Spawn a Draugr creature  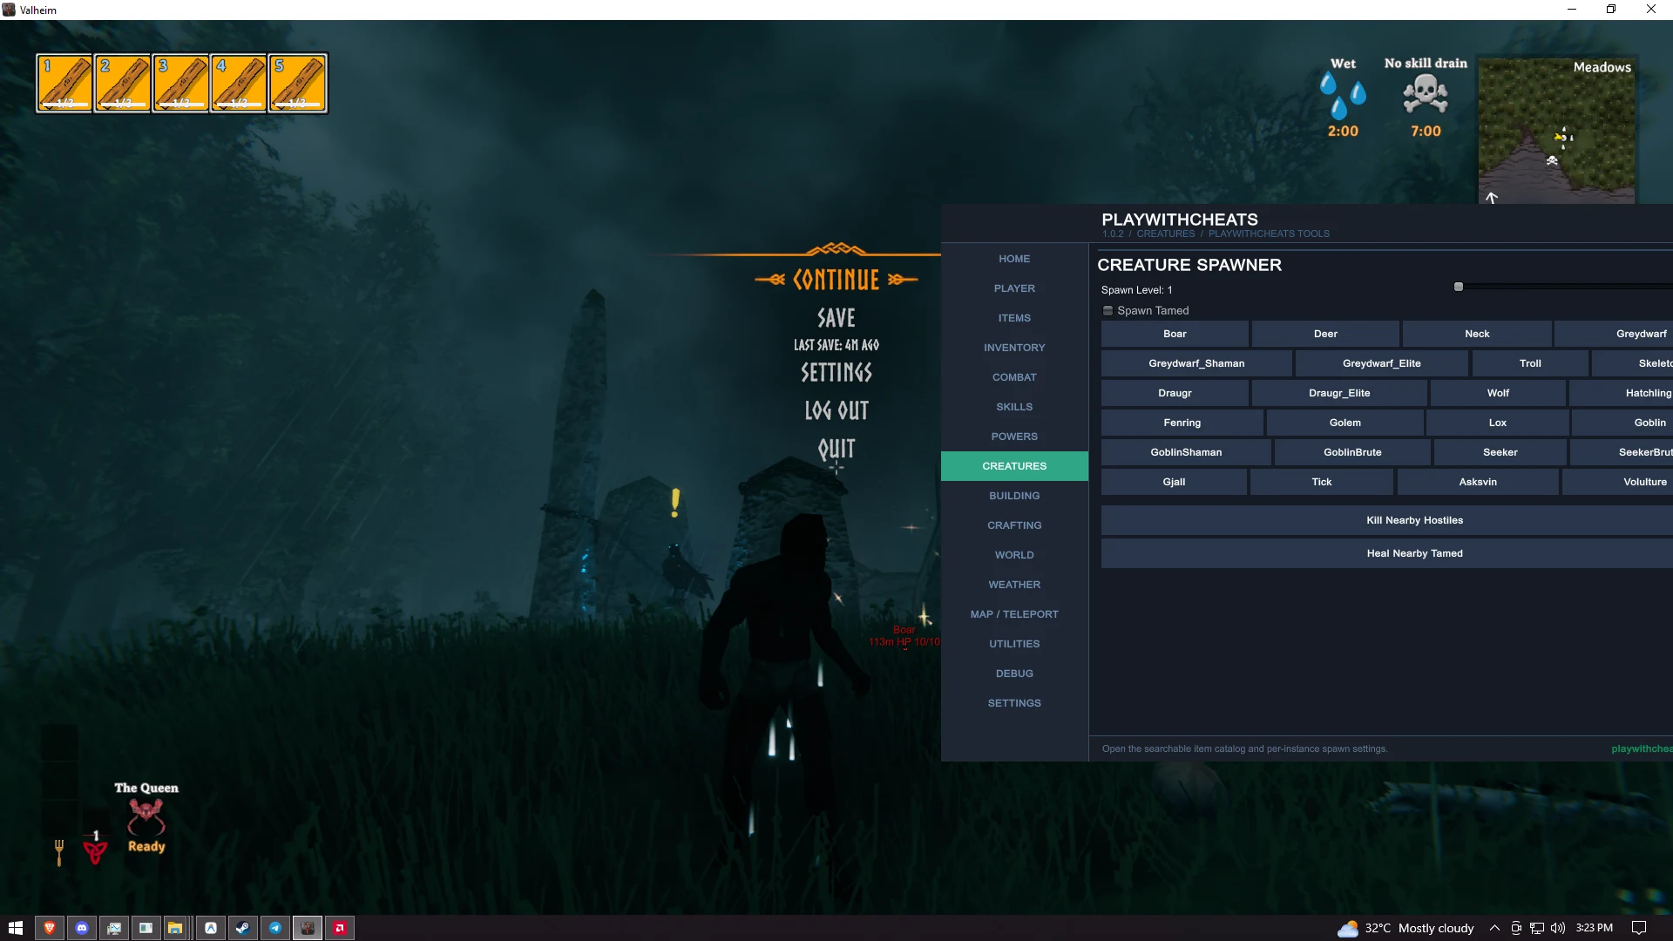tap(1175, 393)
